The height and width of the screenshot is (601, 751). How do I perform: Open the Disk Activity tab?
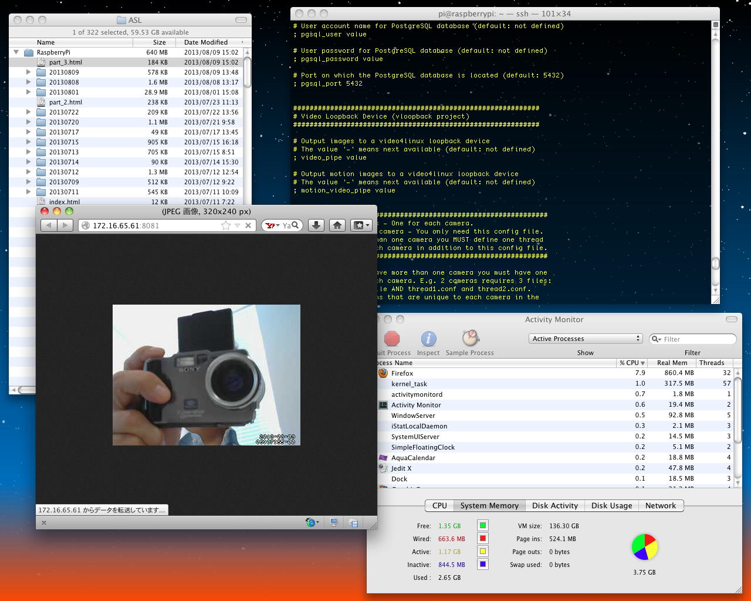pyautogui.click(x=555, y=506)
